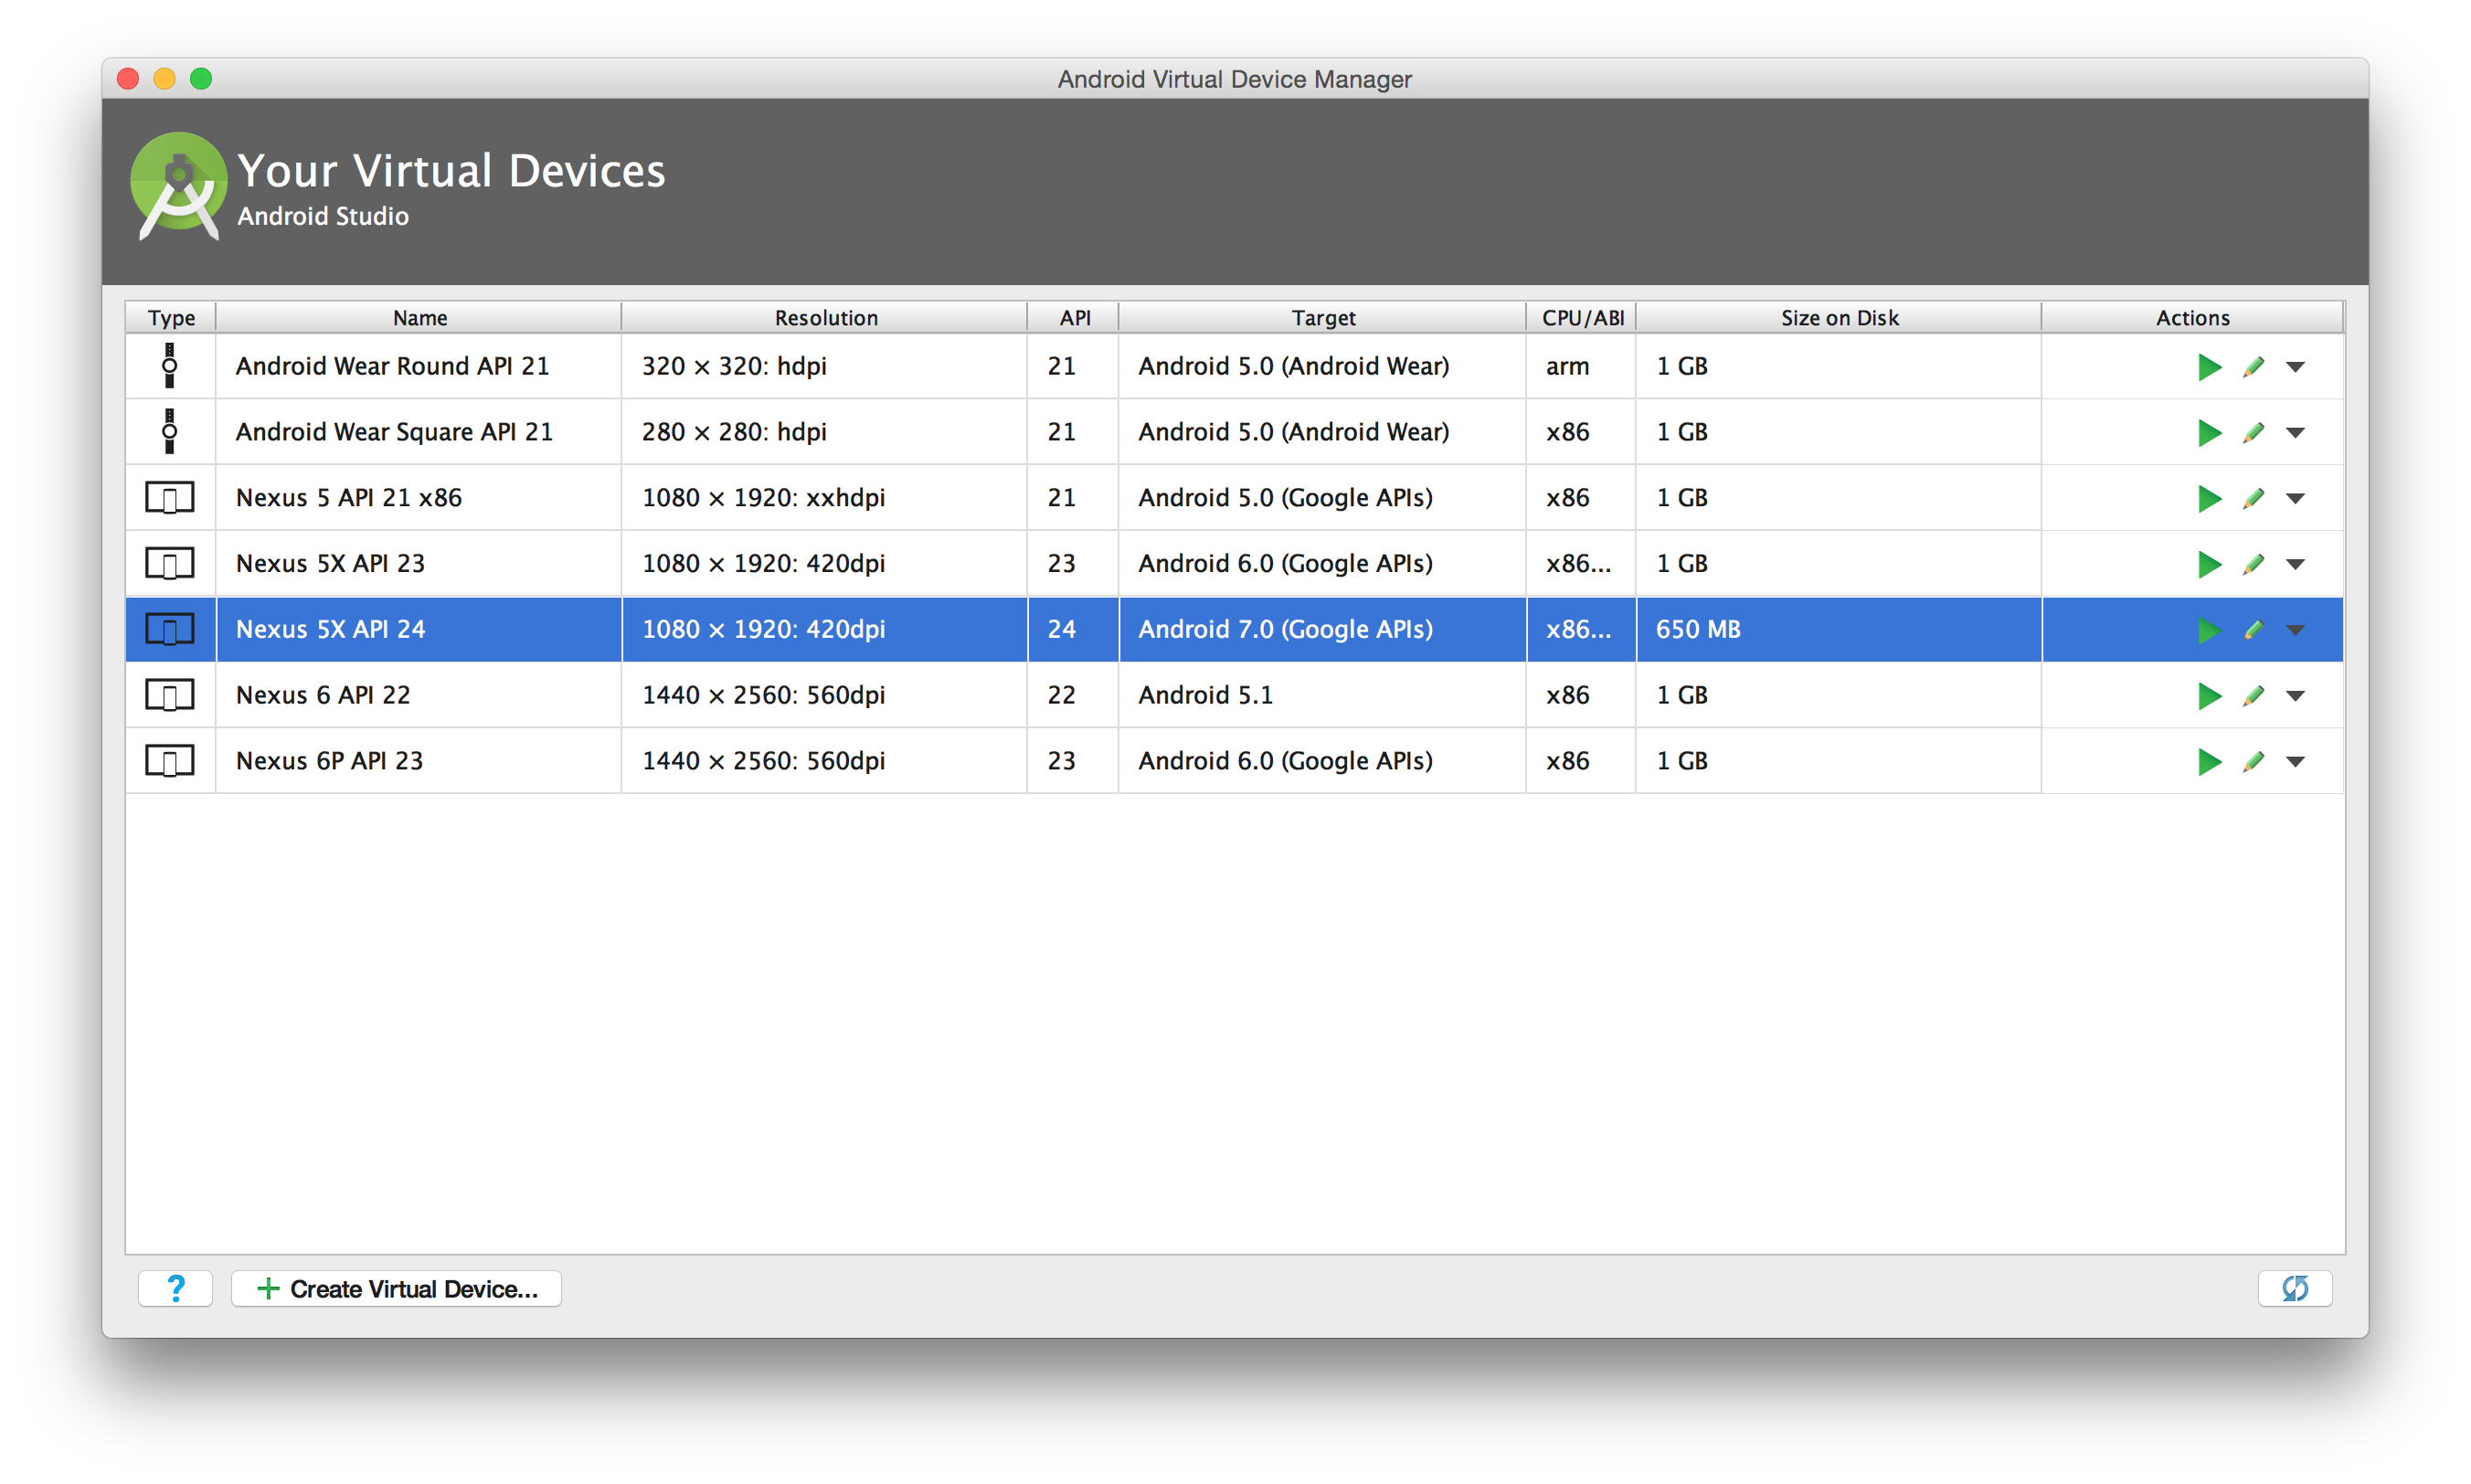Start the Nexus 5 API 21 x86 device

click(x=2208, y=499)
